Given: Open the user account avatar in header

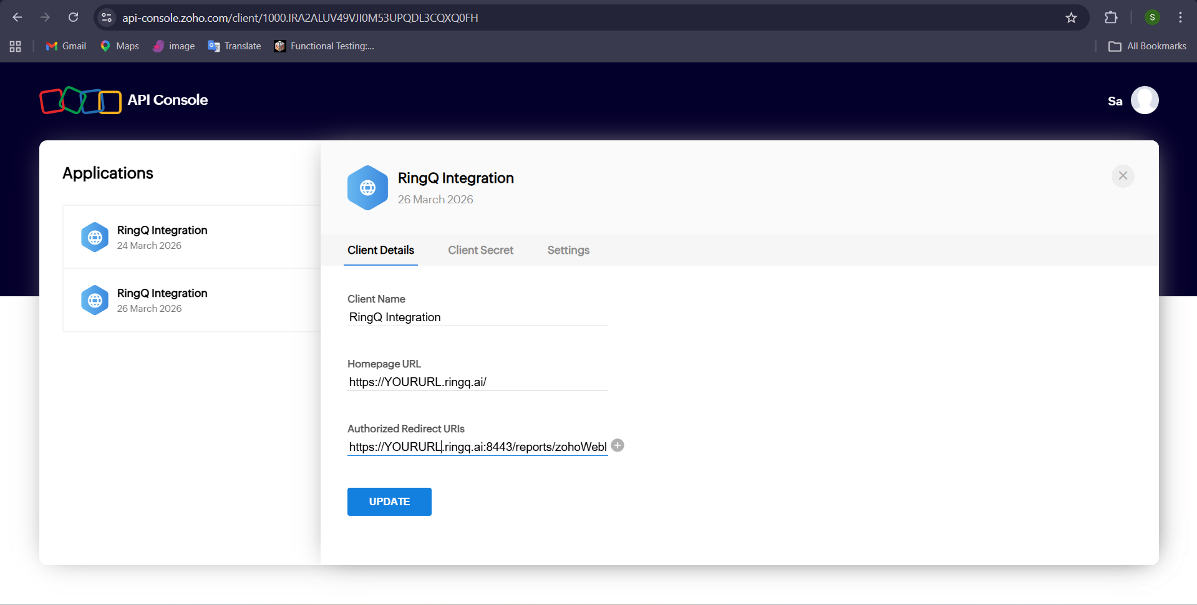Looking at the screenshot, I should (x=1145, y=100).
